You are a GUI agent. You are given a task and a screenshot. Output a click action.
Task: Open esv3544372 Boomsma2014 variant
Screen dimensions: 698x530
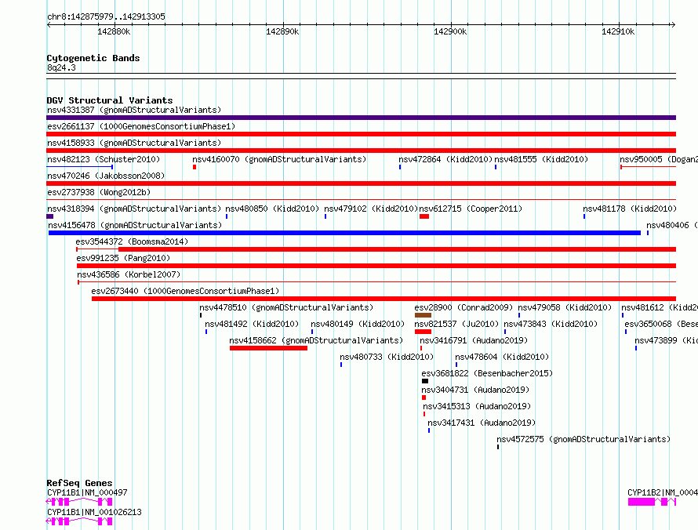click(132, 241)
